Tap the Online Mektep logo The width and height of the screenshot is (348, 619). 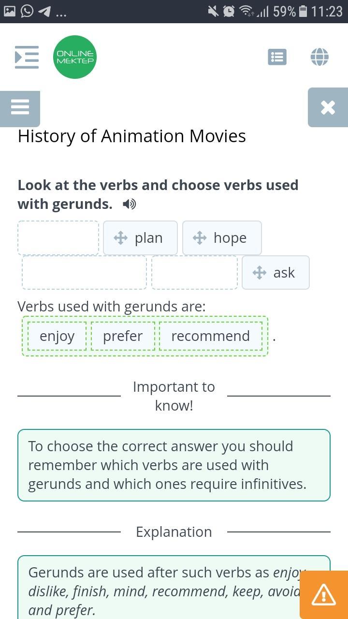tap(75, 57)
